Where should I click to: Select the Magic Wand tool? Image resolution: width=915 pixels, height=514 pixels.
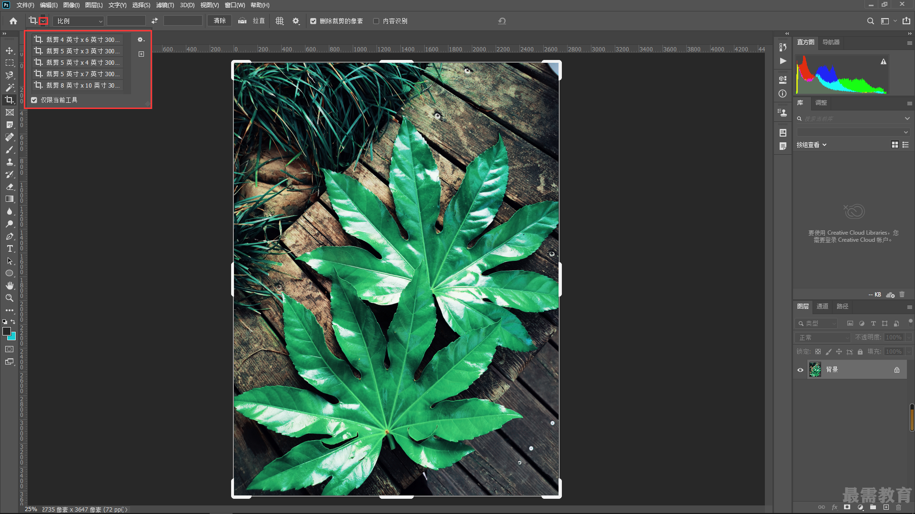(10, 88)
